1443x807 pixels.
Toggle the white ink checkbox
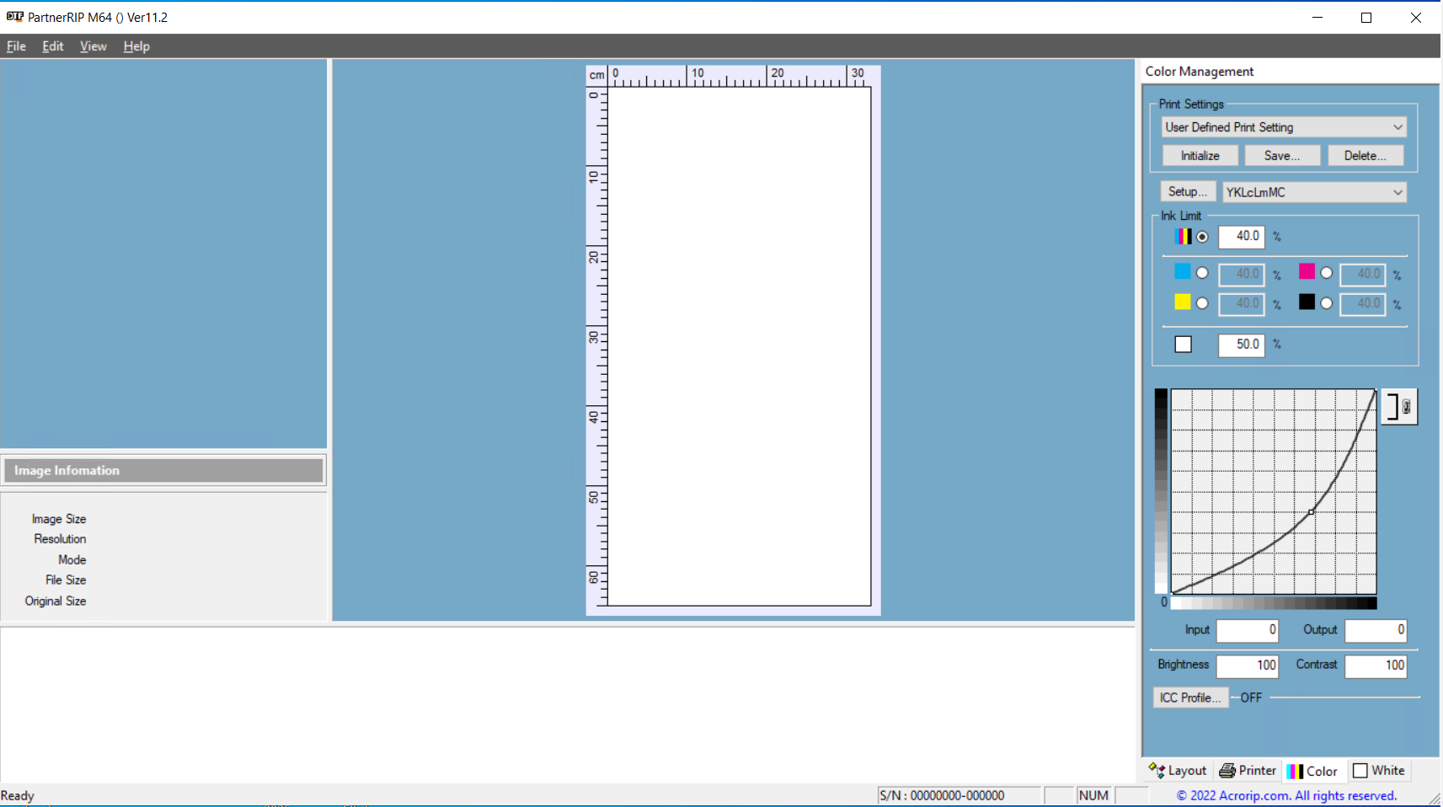[x=1184, y=344]
